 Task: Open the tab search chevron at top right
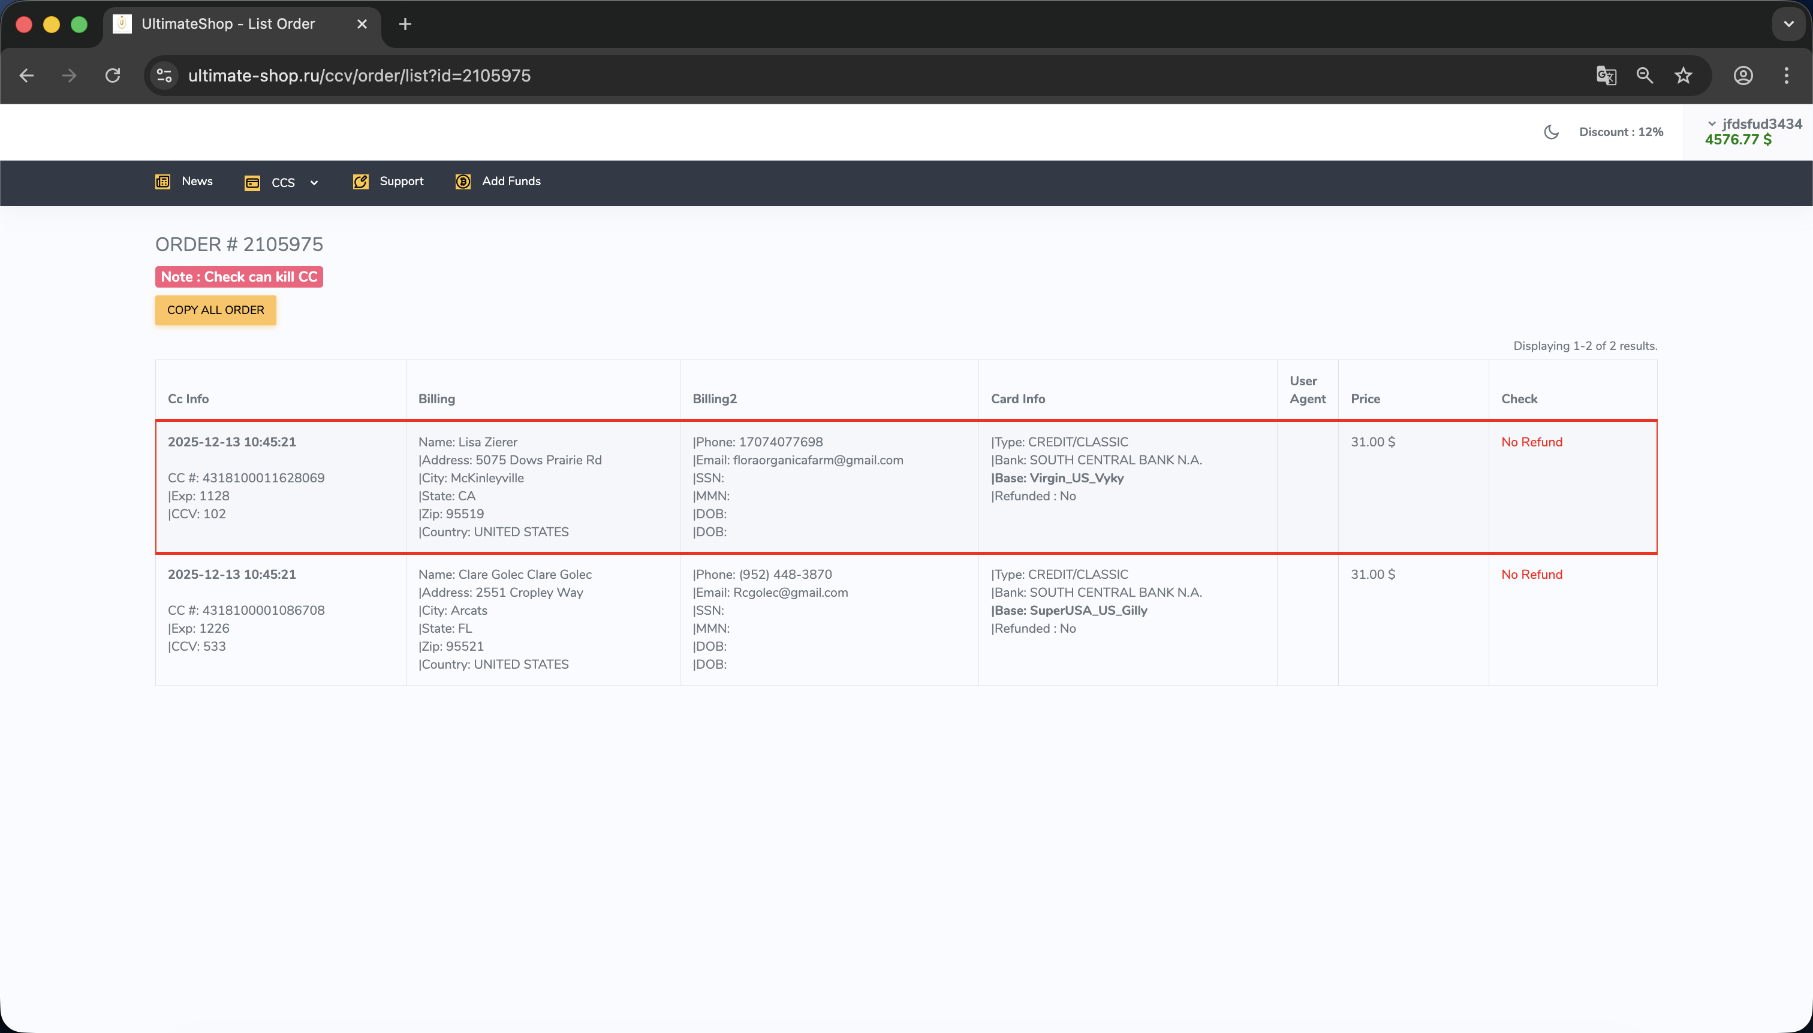(x=1789, y=24)
